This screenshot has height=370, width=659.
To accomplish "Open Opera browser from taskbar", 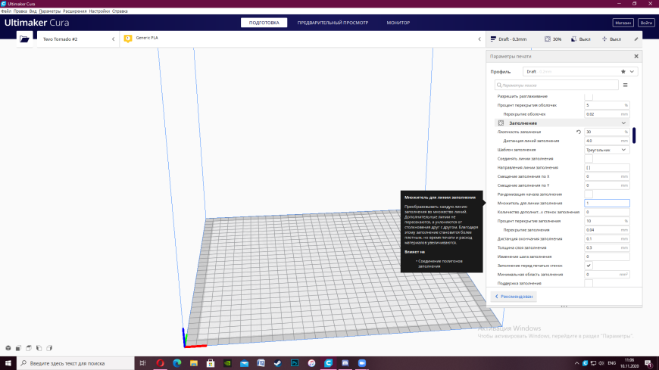I will point(160,363).
